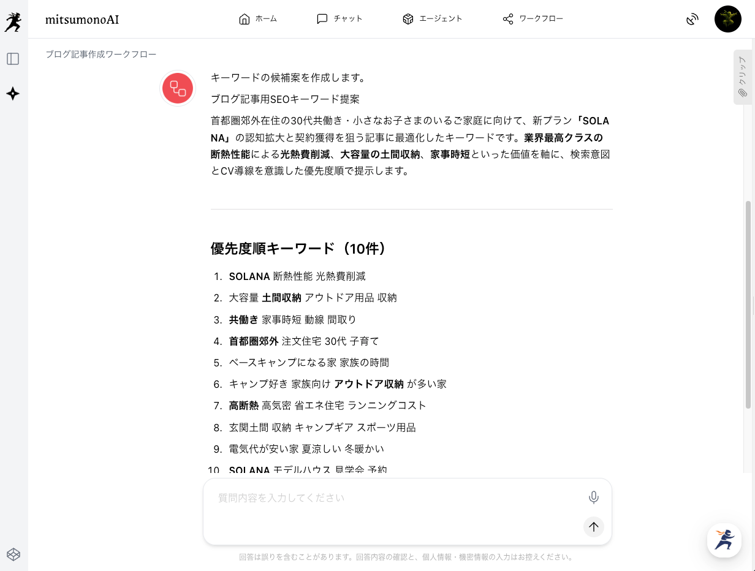Click the ブログ記事作成ワークフロー breadcrumb

(x=101, y=55)
